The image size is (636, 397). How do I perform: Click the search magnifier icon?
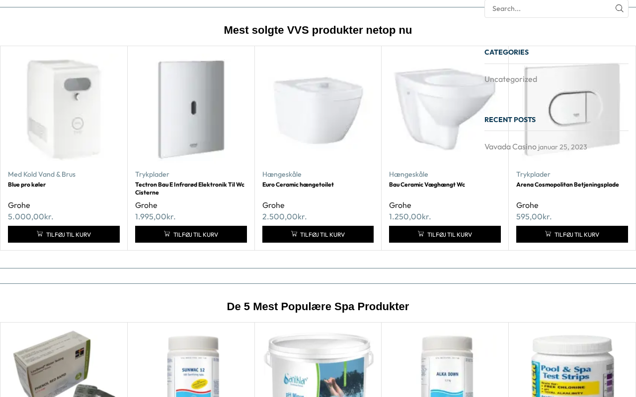tap(619, 8)
